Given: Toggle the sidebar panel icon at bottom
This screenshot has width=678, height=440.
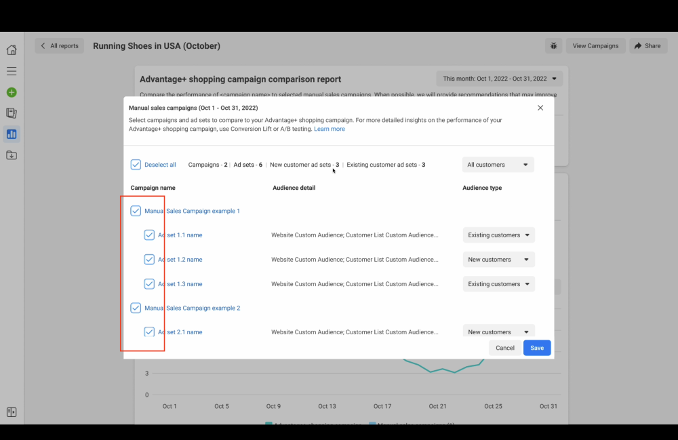Looking at the screenshot, I should click(x=12, y=412).
